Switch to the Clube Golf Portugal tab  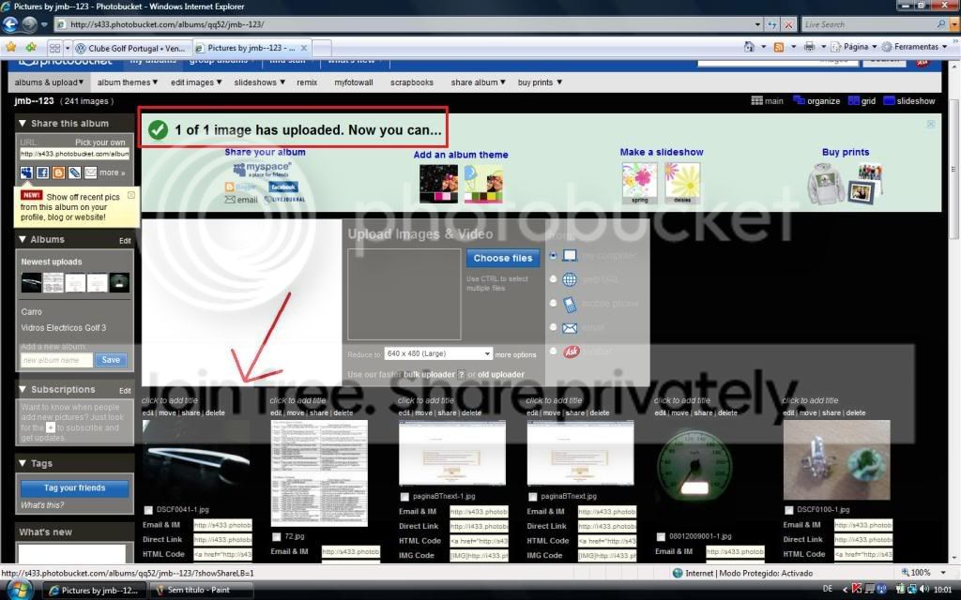click(130, 47)
